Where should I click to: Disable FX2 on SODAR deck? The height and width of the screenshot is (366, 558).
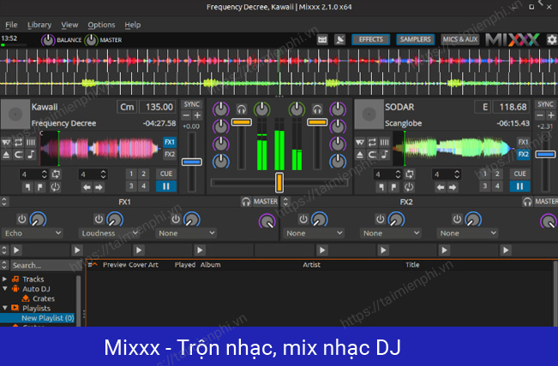(x=523, y=155)
